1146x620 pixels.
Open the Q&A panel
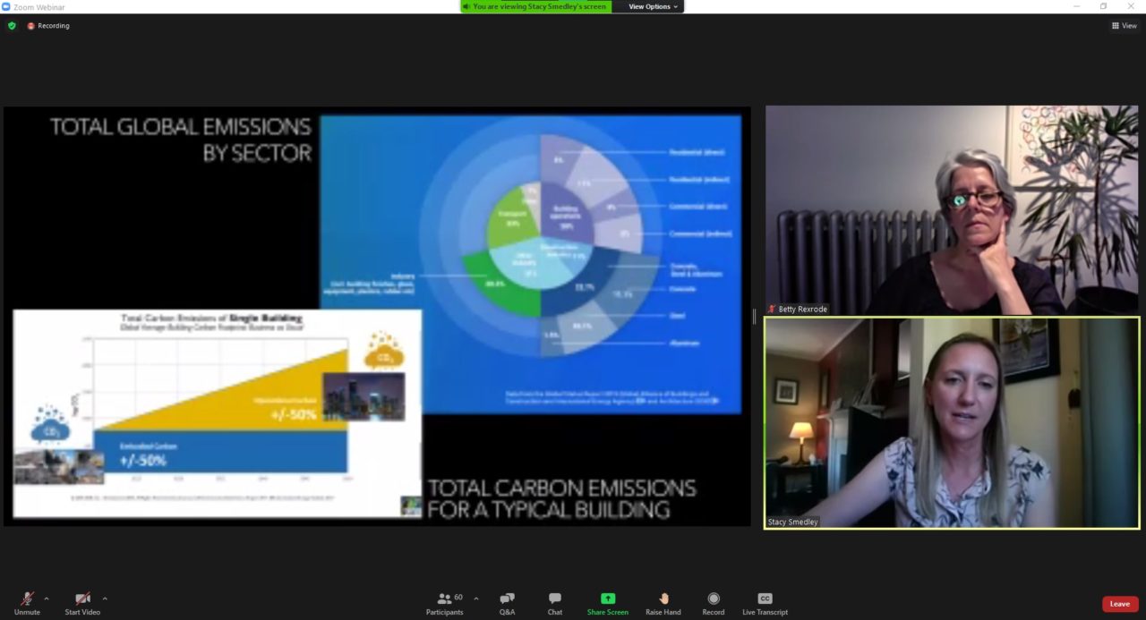pos(507,603)
